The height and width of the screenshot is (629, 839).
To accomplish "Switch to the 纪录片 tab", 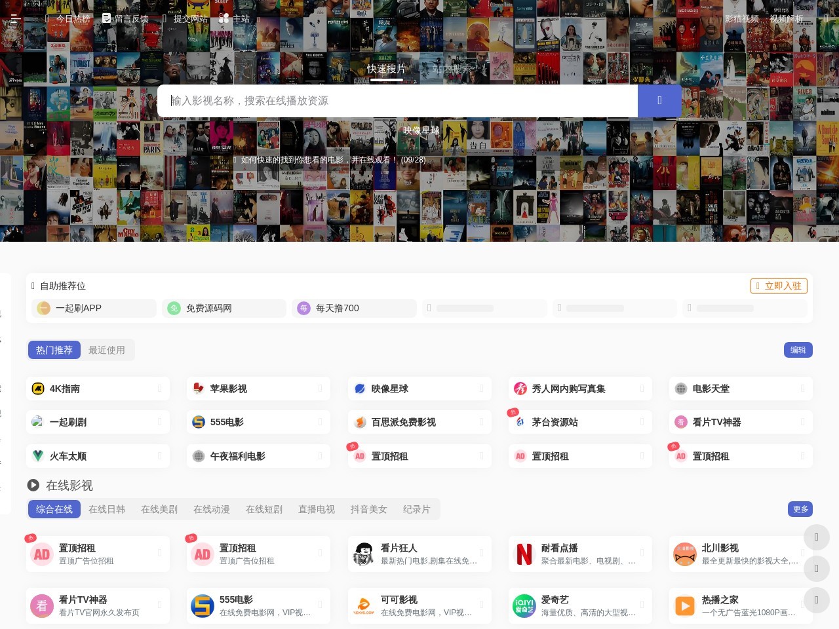I will click(x=416, y=509).
